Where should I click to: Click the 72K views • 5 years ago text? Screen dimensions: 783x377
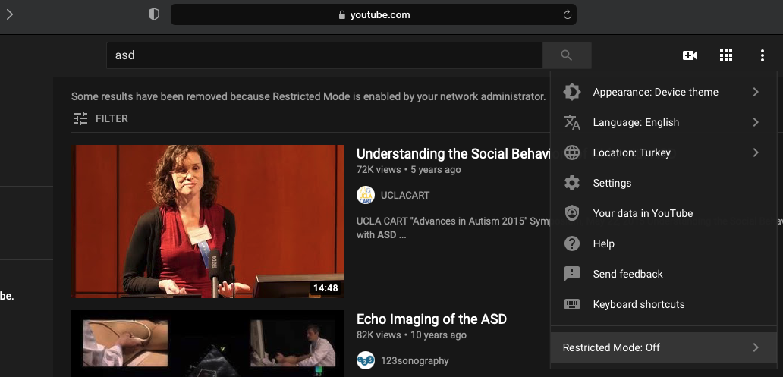click(x=408, y=170)
